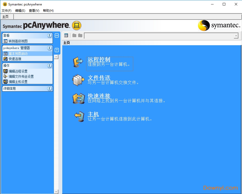Click the first folder icon in toolbar
The image size is (242, 194).
coord(74,36)
